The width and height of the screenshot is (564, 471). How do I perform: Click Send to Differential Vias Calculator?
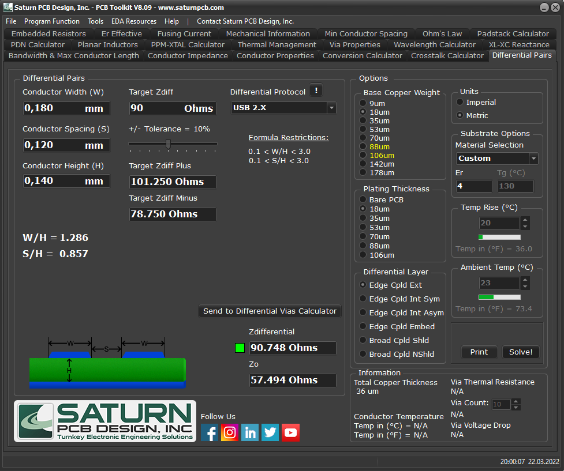[270, 311]
